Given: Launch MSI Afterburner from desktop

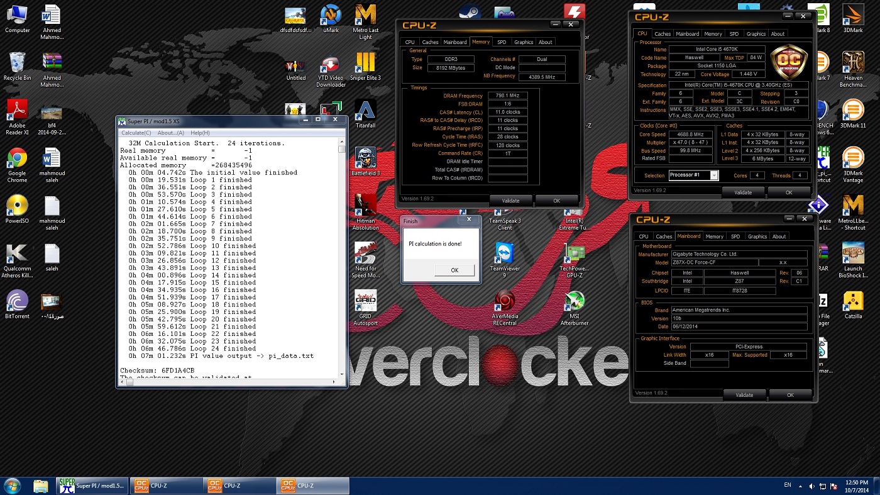Looking at the screenshot, I should pyautogui.click(x=574, y=302).
